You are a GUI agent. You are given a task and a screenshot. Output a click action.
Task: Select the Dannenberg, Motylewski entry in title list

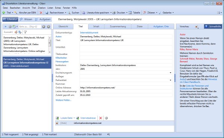click(27, 63)
